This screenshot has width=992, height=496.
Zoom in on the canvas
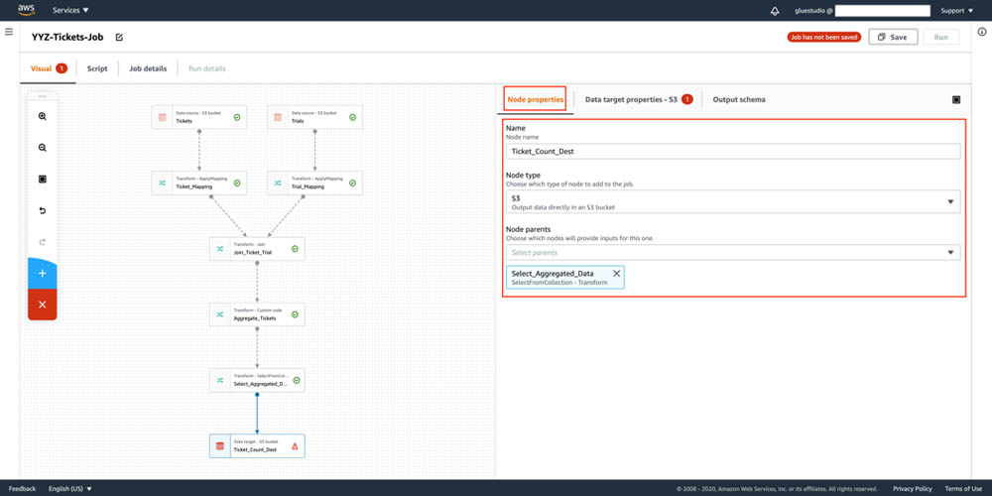click(x=43, y=116)
